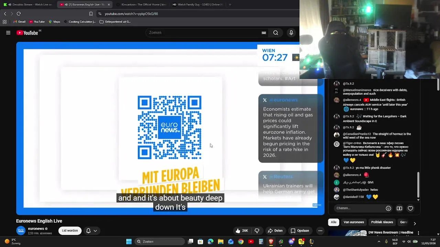Screen dimensions: 440x247
Task: Select Van euronews filter chip
Action: tap(354, 222)
